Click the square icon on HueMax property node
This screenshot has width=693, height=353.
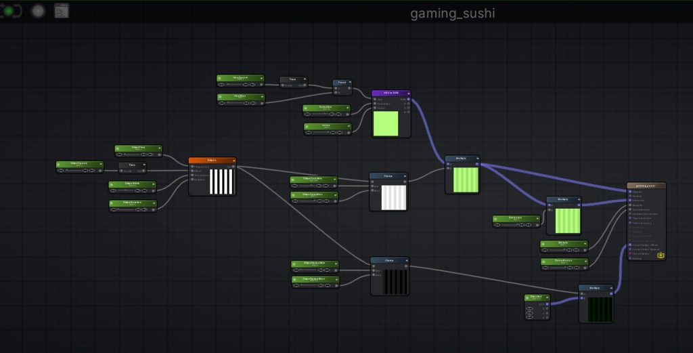pos(220,97)
